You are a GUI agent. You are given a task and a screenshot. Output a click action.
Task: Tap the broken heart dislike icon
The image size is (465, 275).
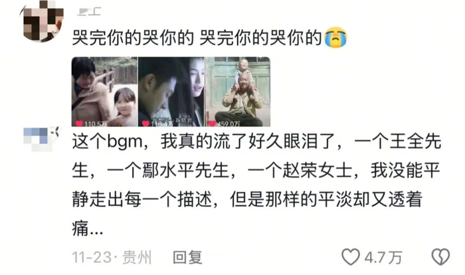[x=440, y=256]
